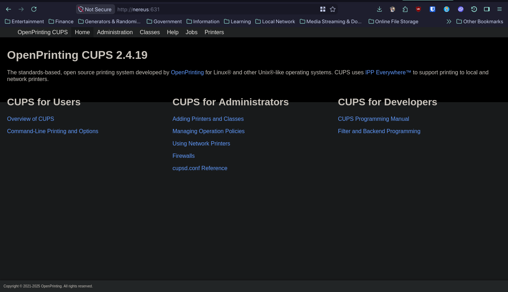Open the Media Streaming & Do... bookmarks folder
Screen dimensions: 508x292
[x=331, y=21]
